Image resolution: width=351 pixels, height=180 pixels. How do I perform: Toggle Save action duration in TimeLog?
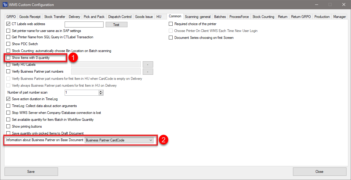pyautogui.click(x=8, y=99)
